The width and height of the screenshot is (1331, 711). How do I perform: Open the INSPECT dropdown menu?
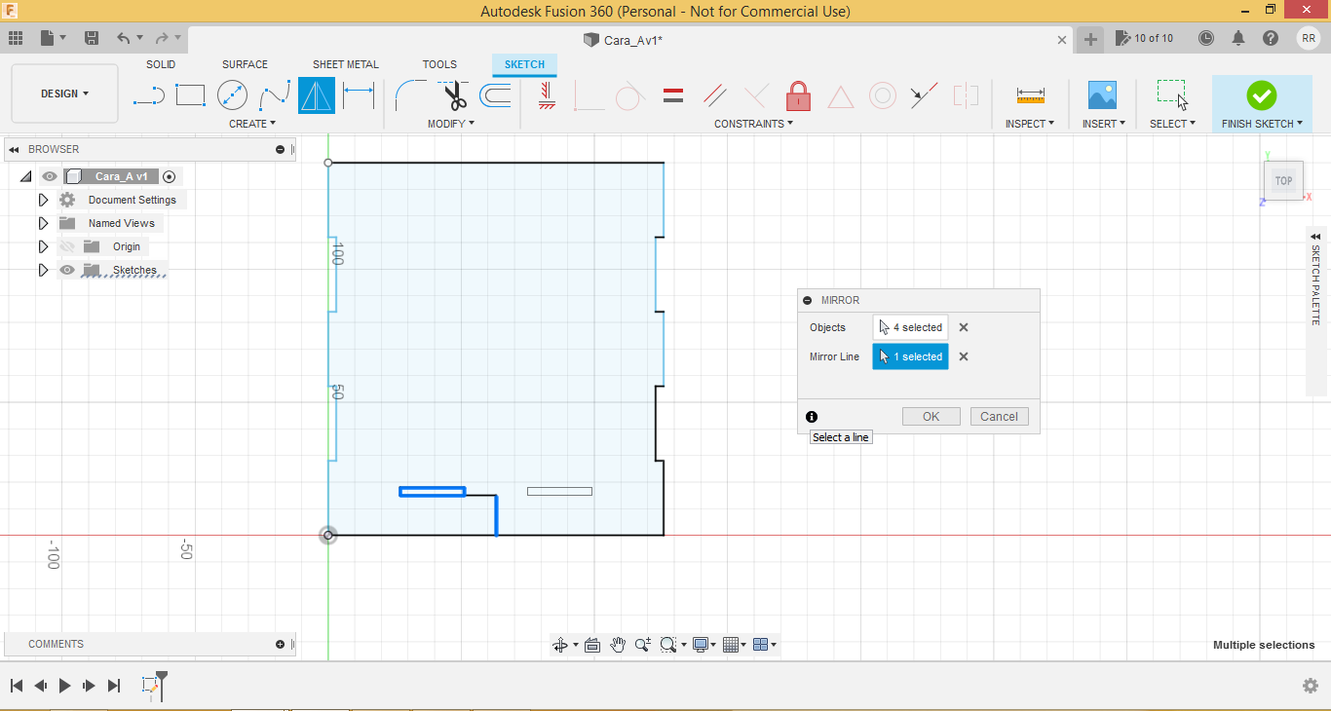tap(1030, 124)
